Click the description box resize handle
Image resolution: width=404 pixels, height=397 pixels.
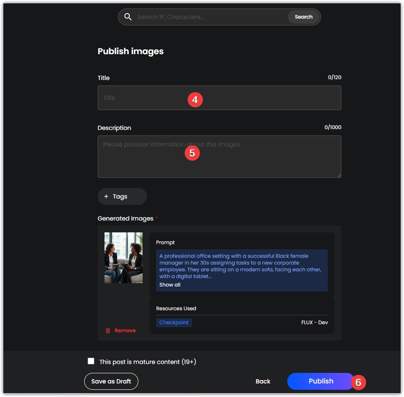(338, 175)
